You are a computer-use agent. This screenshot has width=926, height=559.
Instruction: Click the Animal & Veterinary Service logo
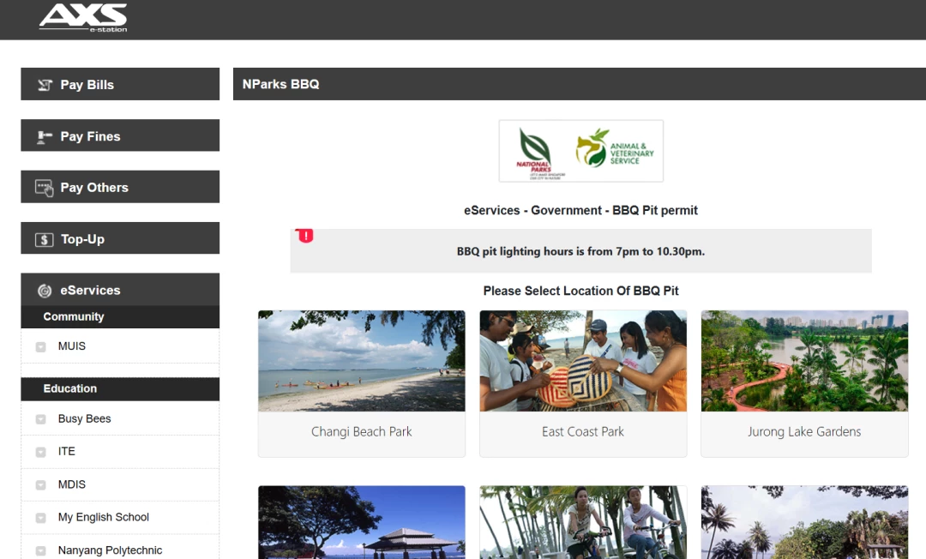(615, 148)
